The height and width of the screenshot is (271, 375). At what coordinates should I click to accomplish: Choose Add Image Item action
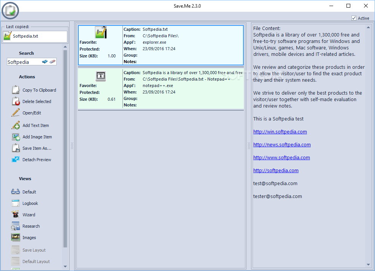pyautogui.click(x=37, y=137)
